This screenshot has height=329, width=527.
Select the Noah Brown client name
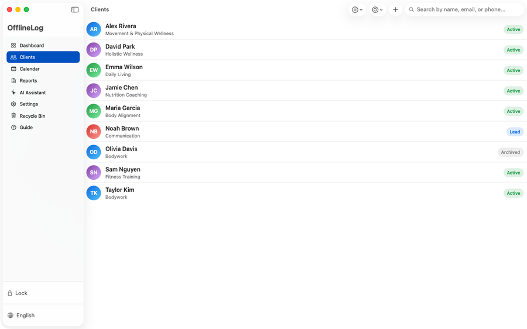click(122, 128)
